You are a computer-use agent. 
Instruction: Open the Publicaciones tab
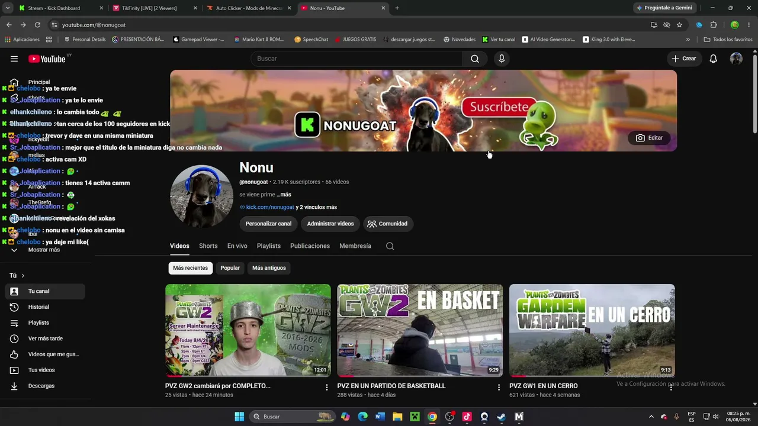[x=310, y=246]
